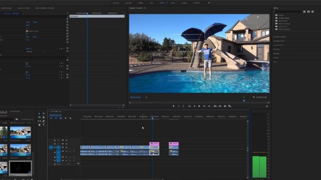Step forward one frame in Program Monitor
The width and height of the screenshot is (321, 180).
tap(204, 106)
